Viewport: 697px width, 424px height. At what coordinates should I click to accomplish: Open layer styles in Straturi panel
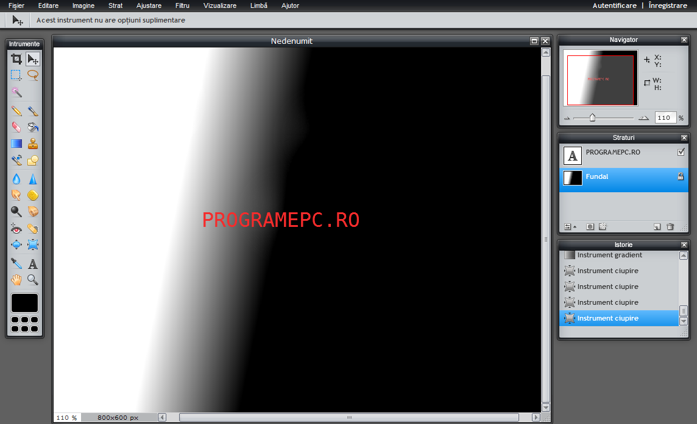point(603,226)
